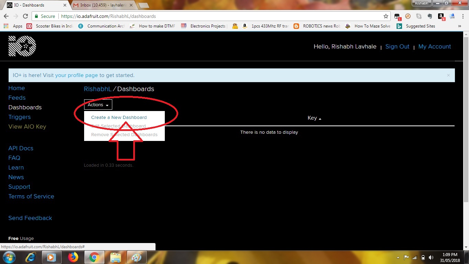Open File Explorer from the taskbar
The image size is (469, 264).
tap(116, 257)
